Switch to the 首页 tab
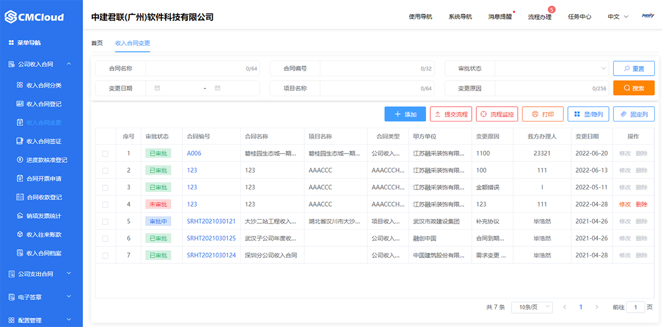Image resolution: width=663 pixels, height=327 pixels. (97, 43)
